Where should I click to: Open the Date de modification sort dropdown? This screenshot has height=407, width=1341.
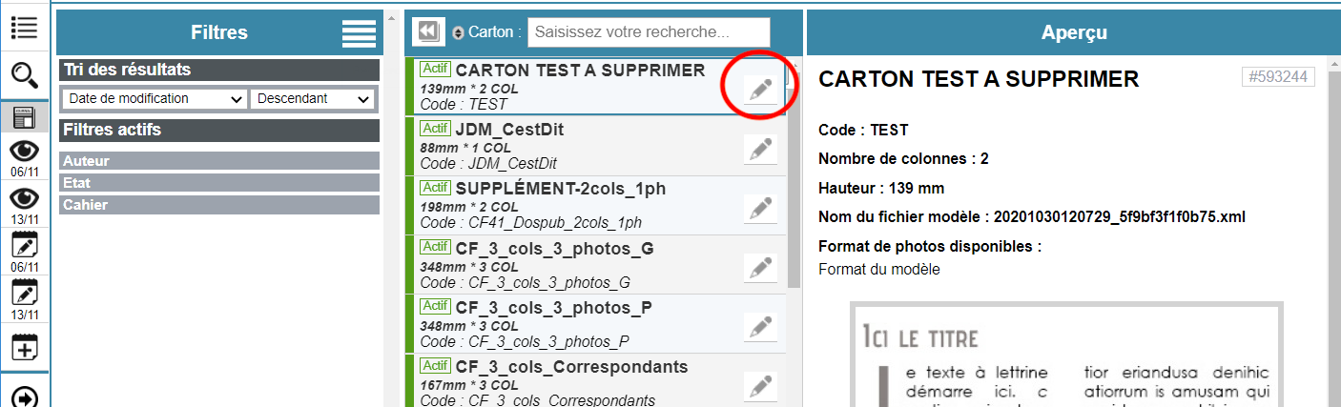[155, 98]
